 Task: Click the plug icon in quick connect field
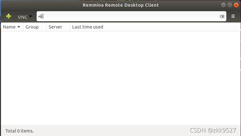(41, 16)
